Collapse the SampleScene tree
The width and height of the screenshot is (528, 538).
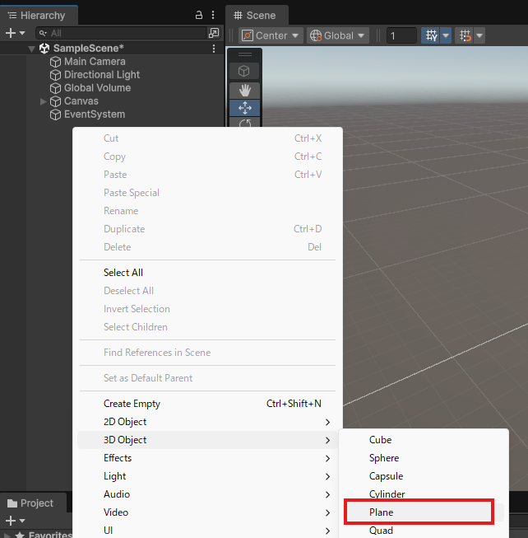31,49
